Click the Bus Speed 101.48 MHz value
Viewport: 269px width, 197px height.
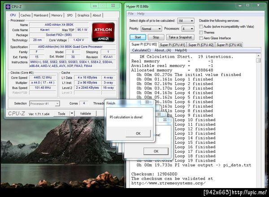[x=43, y=88]
